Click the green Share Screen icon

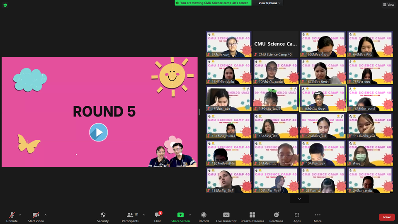(x=180, y=215)
